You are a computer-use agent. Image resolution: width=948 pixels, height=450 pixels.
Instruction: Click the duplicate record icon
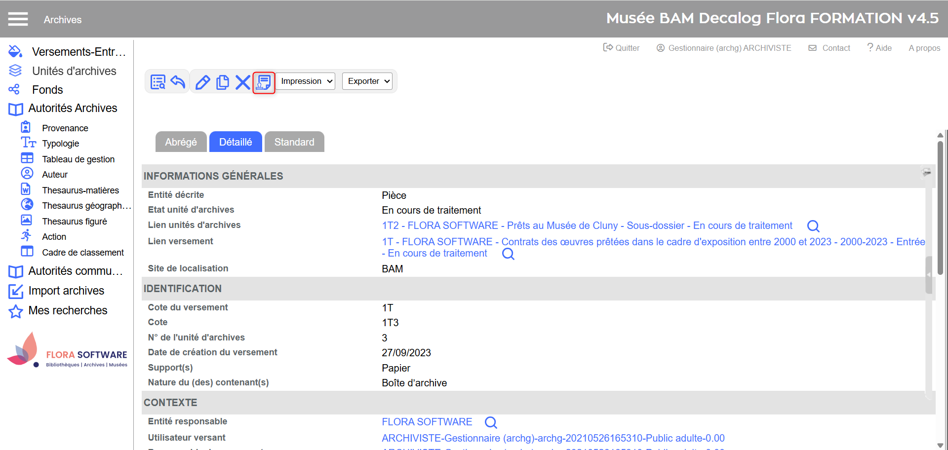click(x=223, y=82)
